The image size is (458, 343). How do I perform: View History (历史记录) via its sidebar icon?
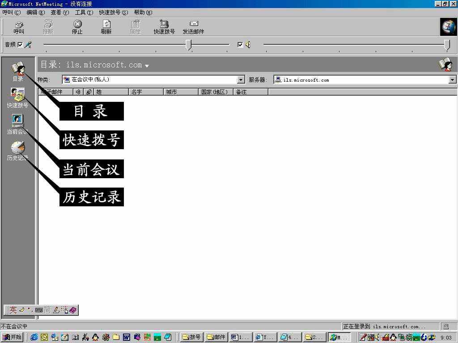tap(17, 148)
